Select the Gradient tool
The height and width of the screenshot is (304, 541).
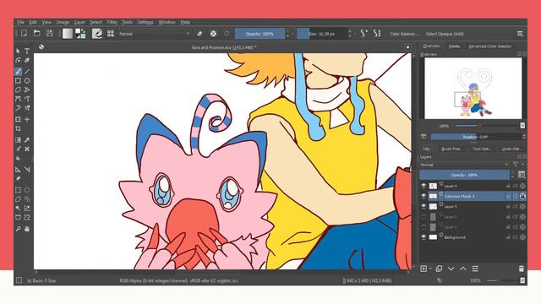[x=18, y=139]
